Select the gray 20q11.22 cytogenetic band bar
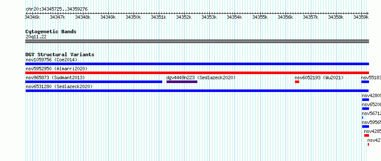Screen dimensions: 381x161 (197, 41)
